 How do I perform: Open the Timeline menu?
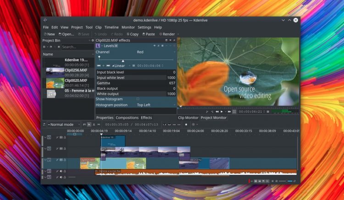111,27
